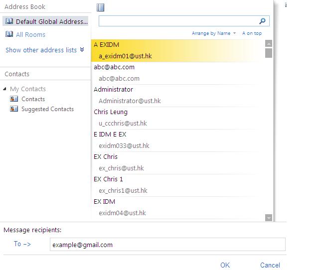Click the To recipients text field
This screenshot has width=319, height=270.
tap(167, 245)
